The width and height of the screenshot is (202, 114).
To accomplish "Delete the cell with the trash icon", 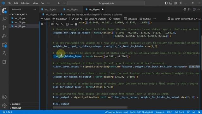I will 76,24.
